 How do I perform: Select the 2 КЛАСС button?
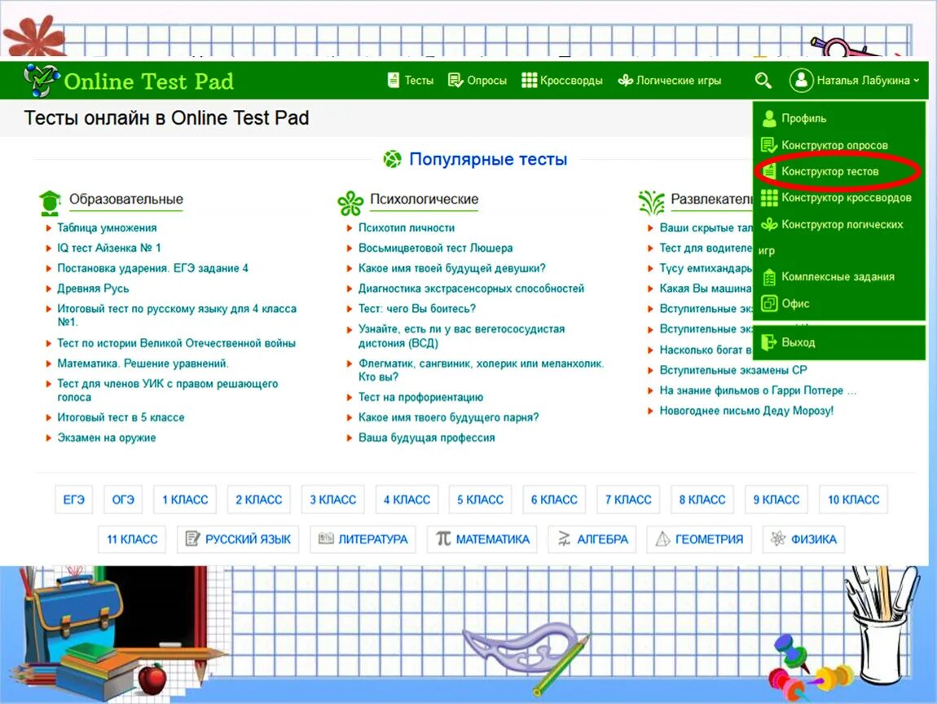(259, 499)
